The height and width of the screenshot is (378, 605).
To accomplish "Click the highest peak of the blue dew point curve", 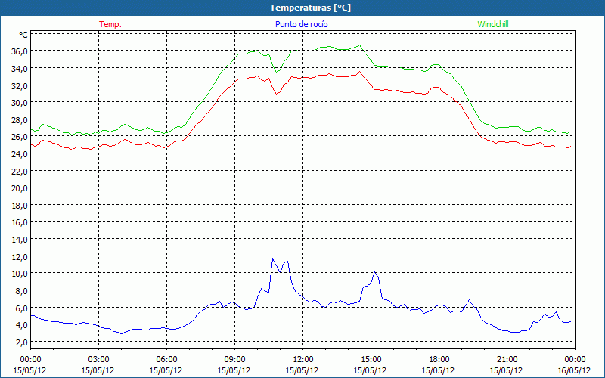I will tap(273, 259).
